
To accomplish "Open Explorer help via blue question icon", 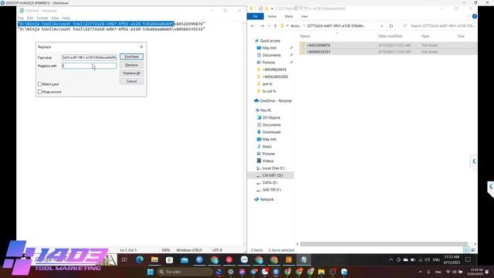I will point(474,16).
